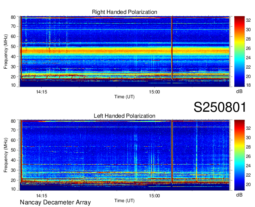Click 10 MHz tick on Left Handed plot
The image size is (255, 207).
13,189
